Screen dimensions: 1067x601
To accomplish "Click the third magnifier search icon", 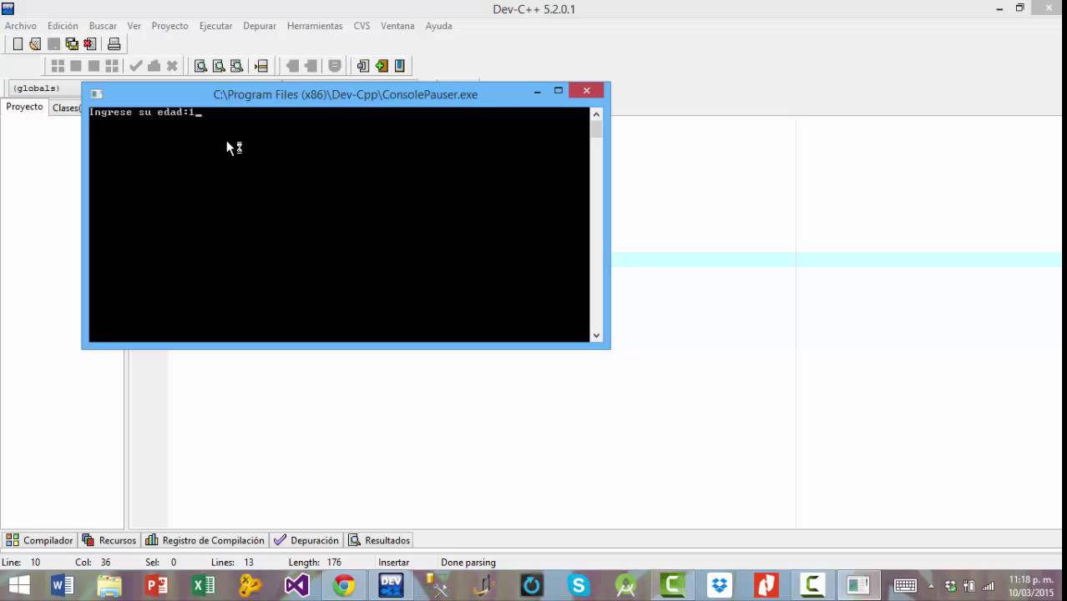I will pyautogui.click(x=237, y=66).
